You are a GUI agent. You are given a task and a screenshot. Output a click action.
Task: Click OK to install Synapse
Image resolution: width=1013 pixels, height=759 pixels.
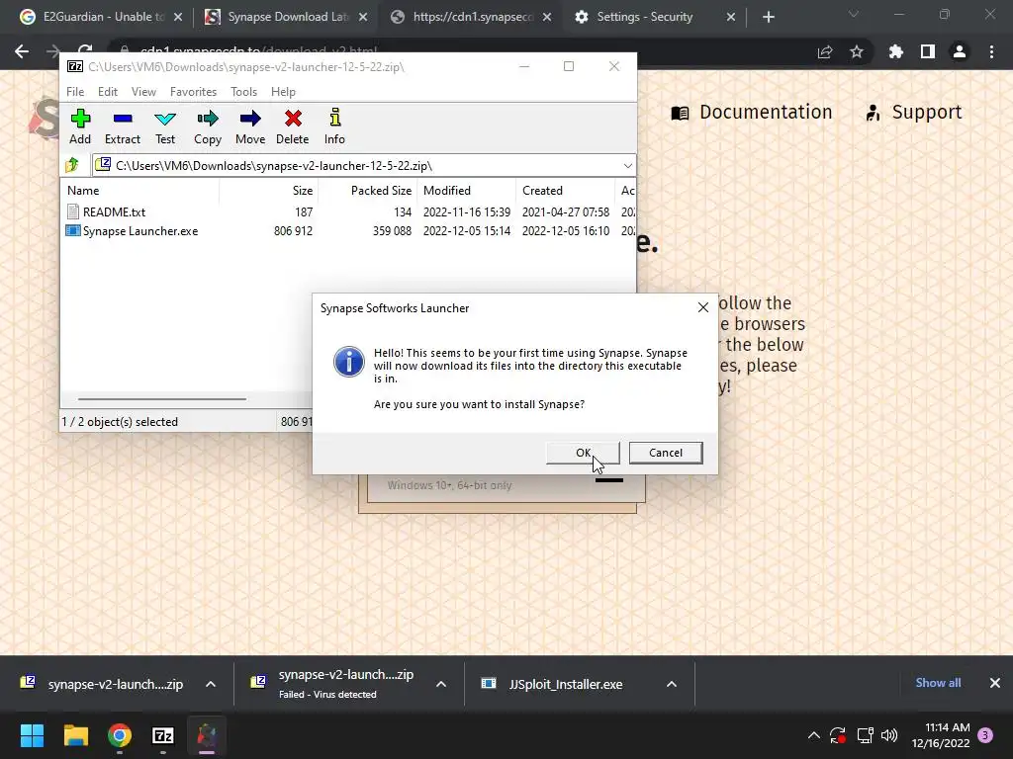click(x=583, y=453)
